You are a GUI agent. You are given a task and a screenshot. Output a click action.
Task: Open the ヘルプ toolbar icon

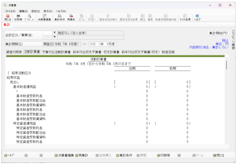click(x=197, y=17)
